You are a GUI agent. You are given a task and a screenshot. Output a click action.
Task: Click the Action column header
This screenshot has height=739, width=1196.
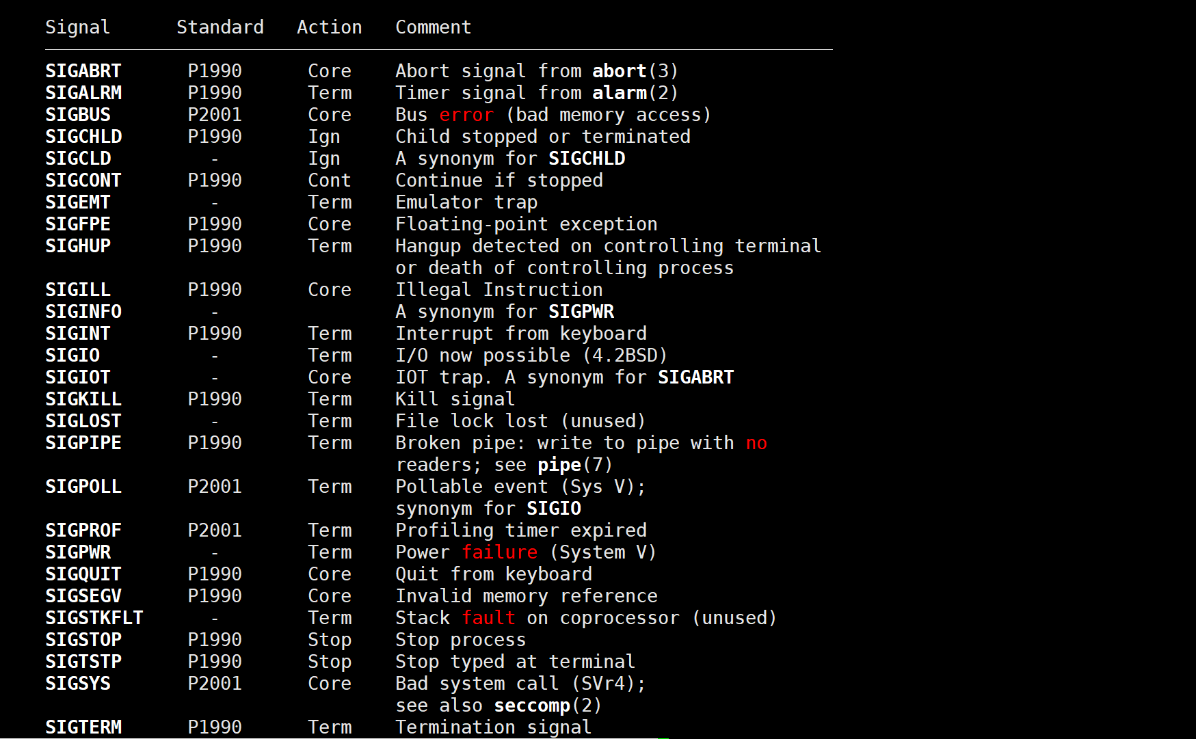[x=330, y=27]
